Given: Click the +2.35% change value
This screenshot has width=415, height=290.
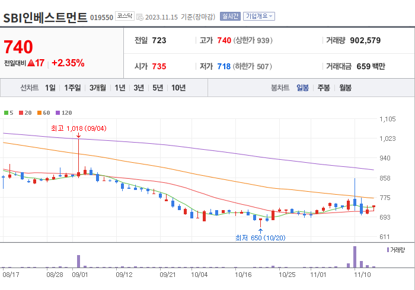Looking at the screenshot, I should click(68, 63).
